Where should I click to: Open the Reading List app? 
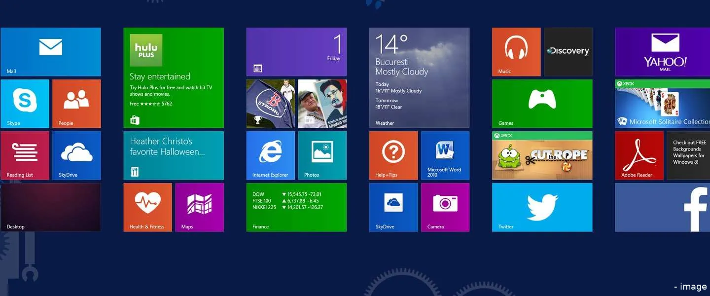(25, 155)
